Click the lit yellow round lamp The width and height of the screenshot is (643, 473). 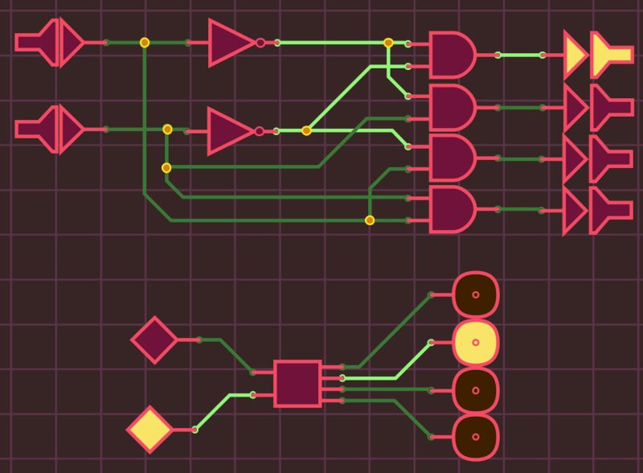tap(477, 343)
